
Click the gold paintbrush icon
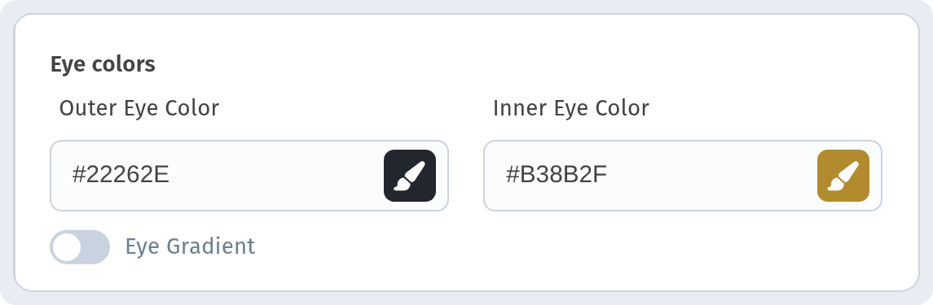point(843,176)
